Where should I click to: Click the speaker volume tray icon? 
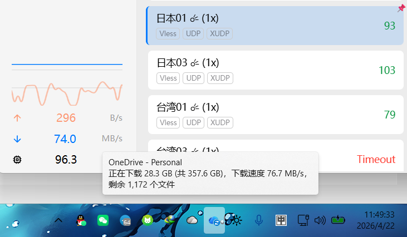tap(320, 220)
